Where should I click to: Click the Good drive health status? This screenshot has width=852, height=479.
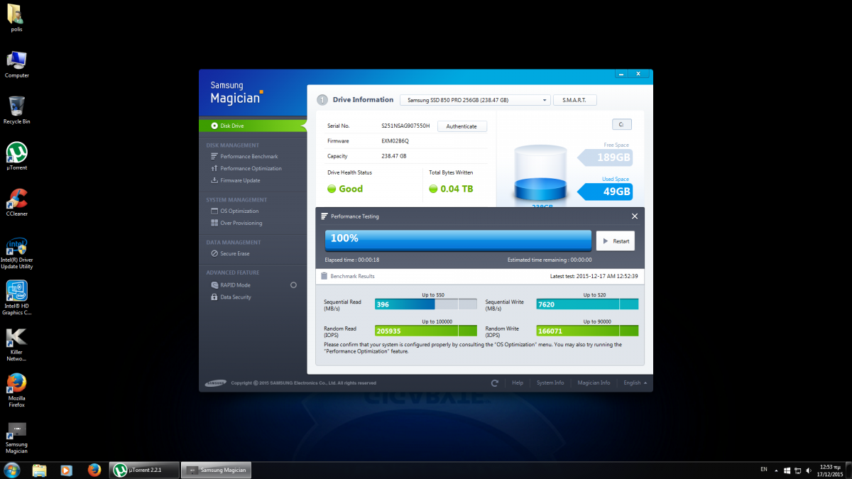(345, 189)
